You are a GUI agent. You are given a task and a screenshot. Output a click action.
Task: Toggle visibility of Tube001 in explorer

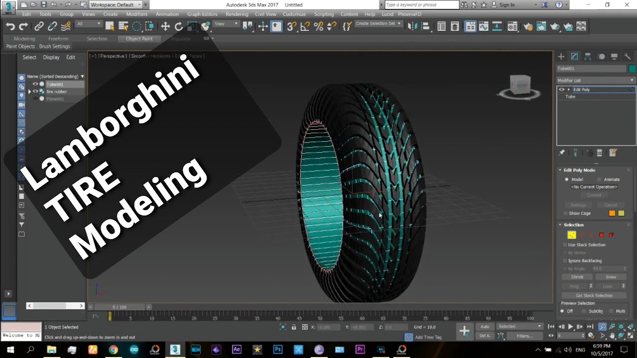pyautogui.click(x=35, y=84)
